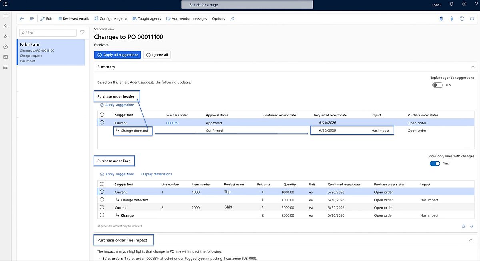Open the help question mark

(475, 4)
